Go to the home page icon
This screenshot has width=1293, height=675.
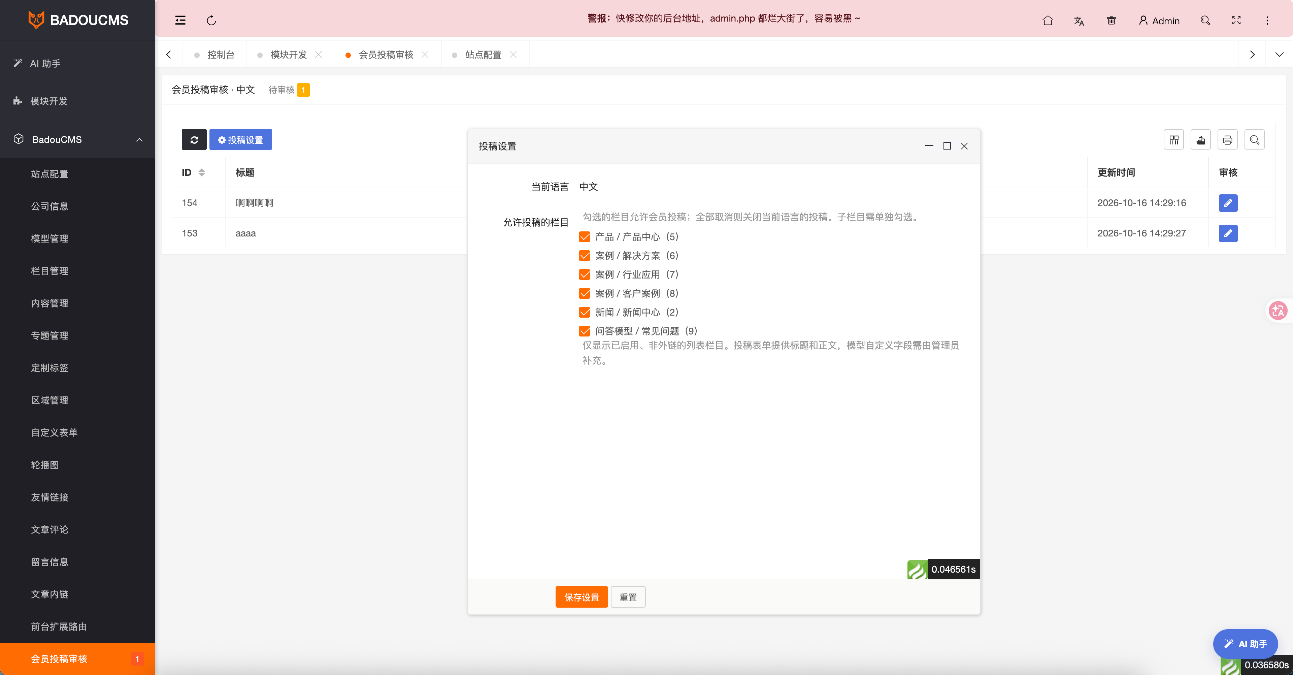click(x=1048, y=21)
